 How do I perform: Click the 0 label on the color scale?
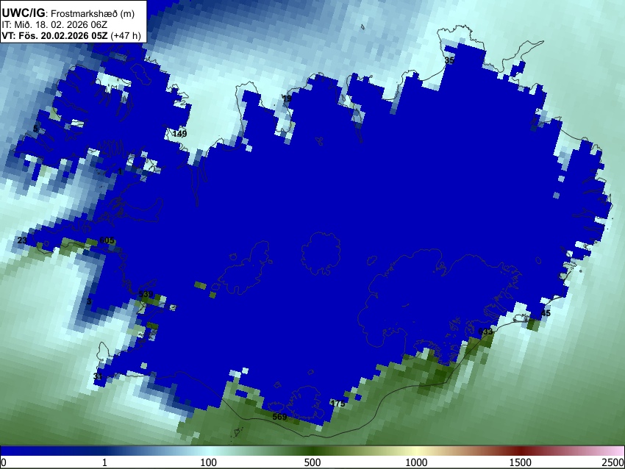click(4, 462)
